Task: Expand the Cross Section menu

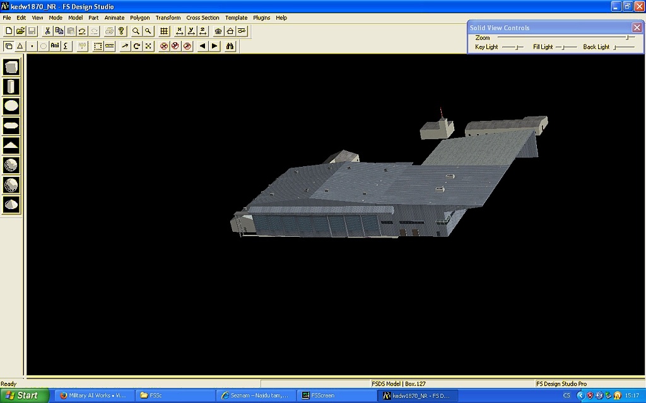Action: 203,18
